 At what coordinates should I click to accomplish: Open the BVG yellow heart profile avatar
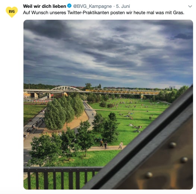pos(12,12)
